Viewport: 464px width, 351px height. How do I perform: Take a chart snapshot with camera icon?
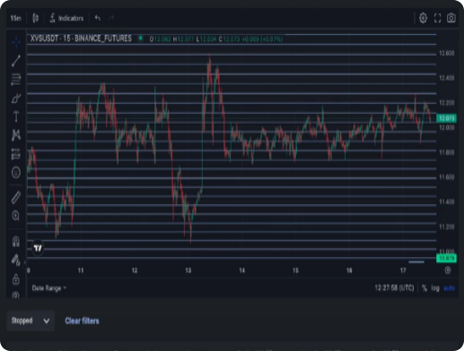tap(451, 18)
